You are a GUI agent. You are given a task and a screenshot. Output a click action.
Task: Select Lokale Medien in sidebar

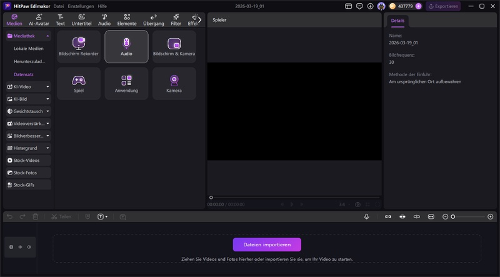coord(29,49)
